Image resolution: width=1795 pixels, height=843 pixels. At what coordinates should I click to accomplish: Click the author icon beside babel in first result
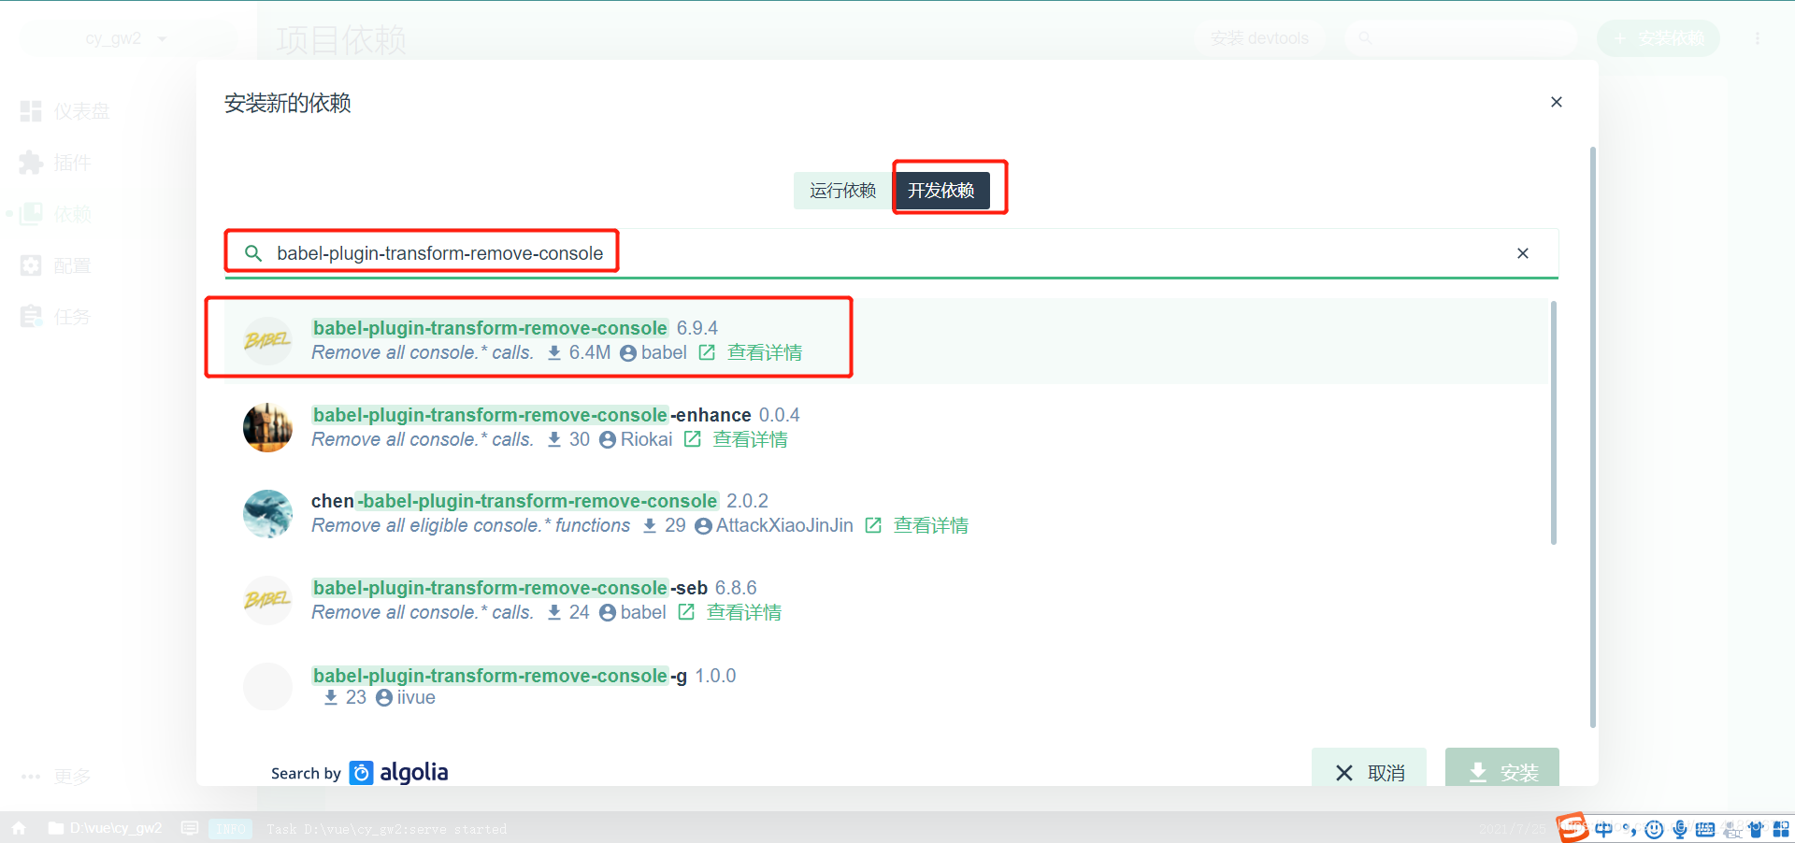tap(628, 352)
